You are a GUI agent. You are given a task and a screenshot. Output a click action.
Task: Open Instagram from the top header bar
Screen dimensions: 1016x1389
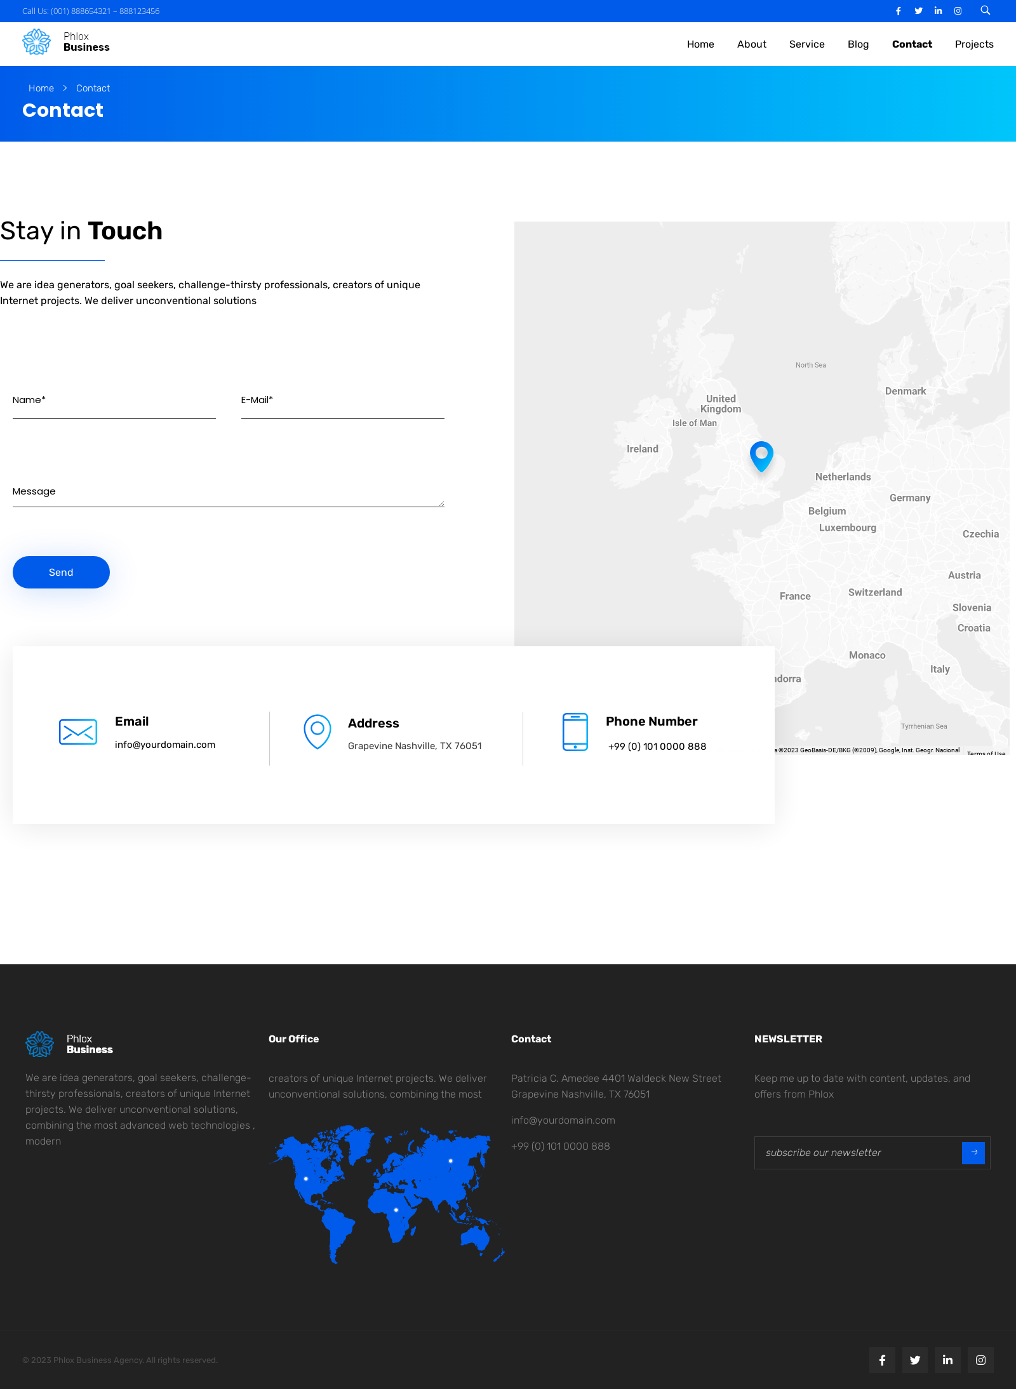click(958, 11)
